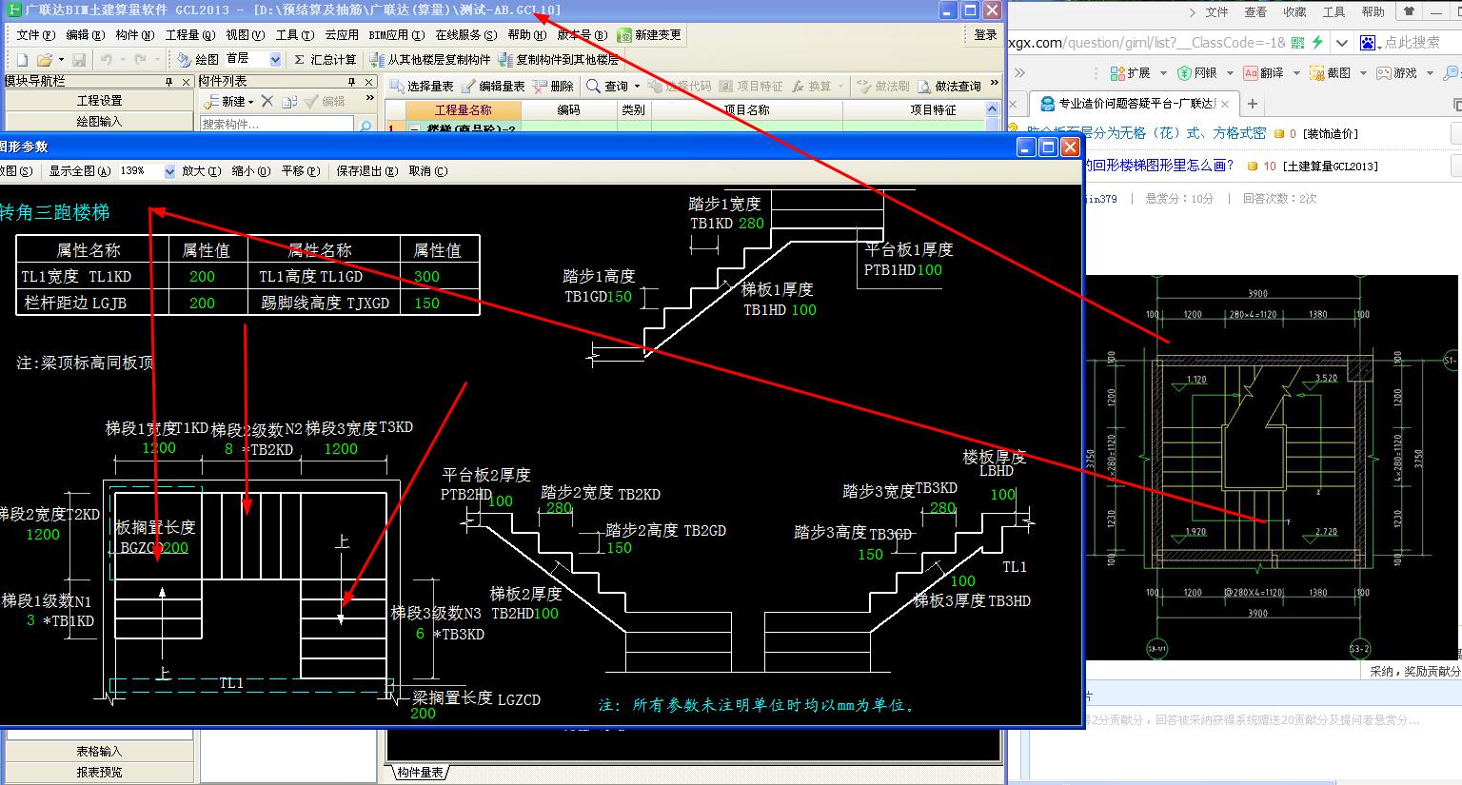Screen dimensions: 1462x785
Task: Click 显示全图(A) button
Action: point(79,171)
